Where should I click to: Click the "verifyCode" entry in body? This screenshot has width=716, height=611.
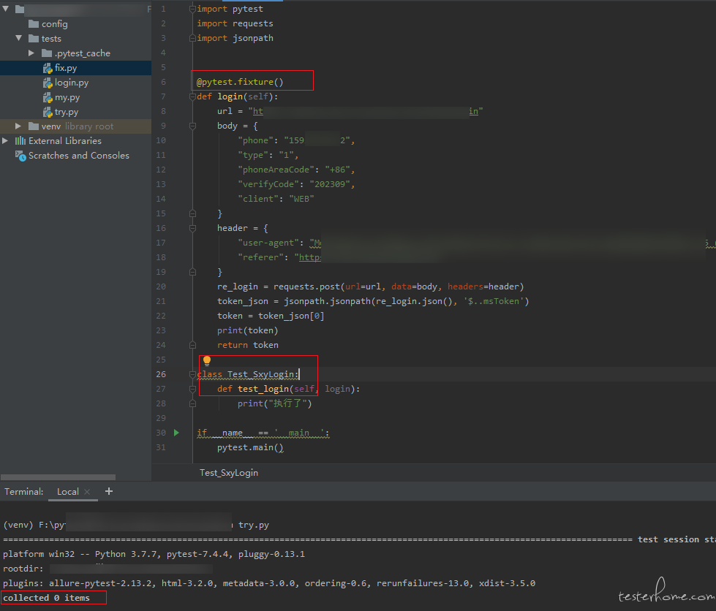pos(296,184)
